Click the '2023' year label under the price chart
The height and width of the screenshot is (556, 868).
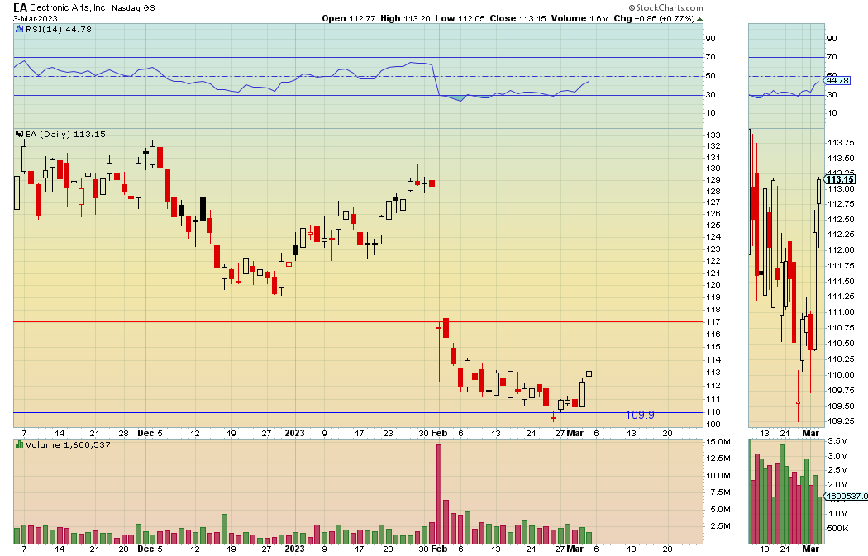pyautogui.click(x=294, y=433)
